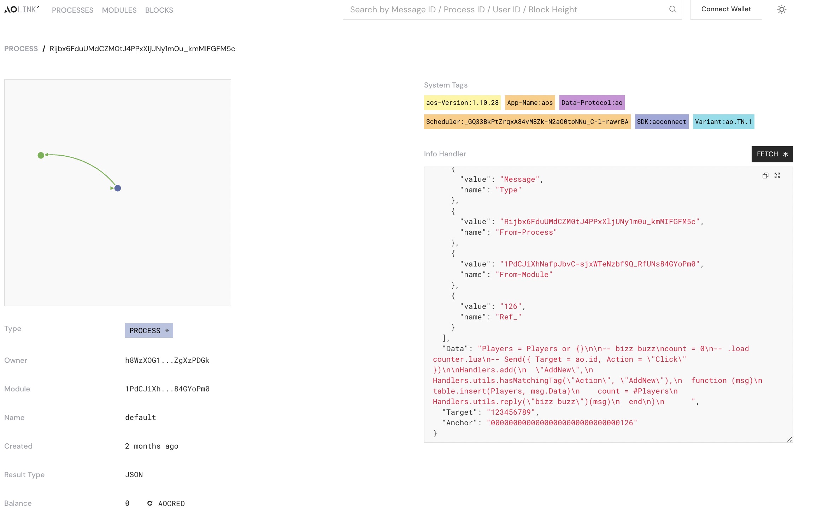Toggle dark/light mode with sun icon
The width and height of the screenshot is (817, 516).
(781, 9)
